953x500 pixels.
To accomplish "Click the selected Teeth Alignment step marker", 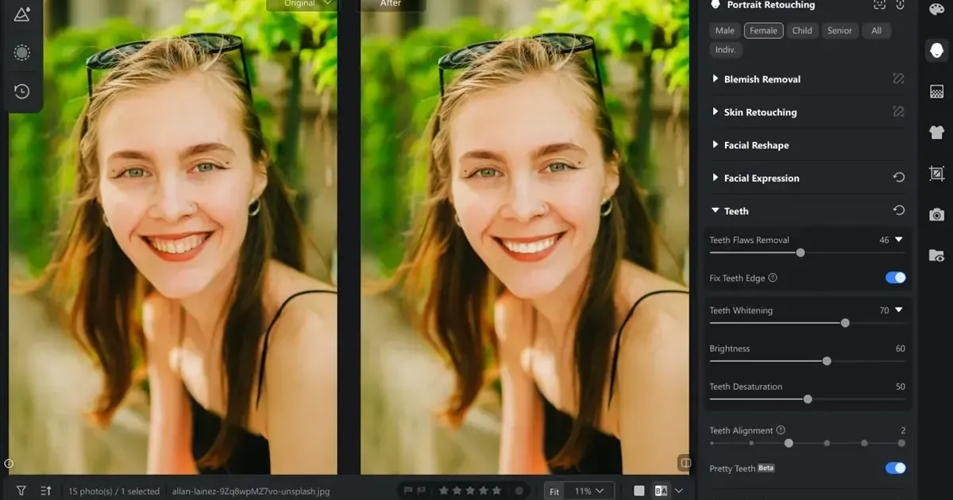I will point(789,443).
